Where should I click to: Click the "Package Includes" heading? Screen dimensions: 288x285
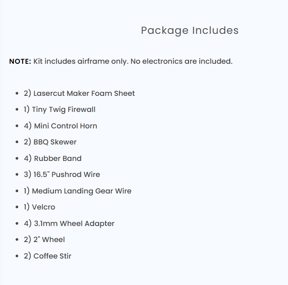click(x=190, y=30)
